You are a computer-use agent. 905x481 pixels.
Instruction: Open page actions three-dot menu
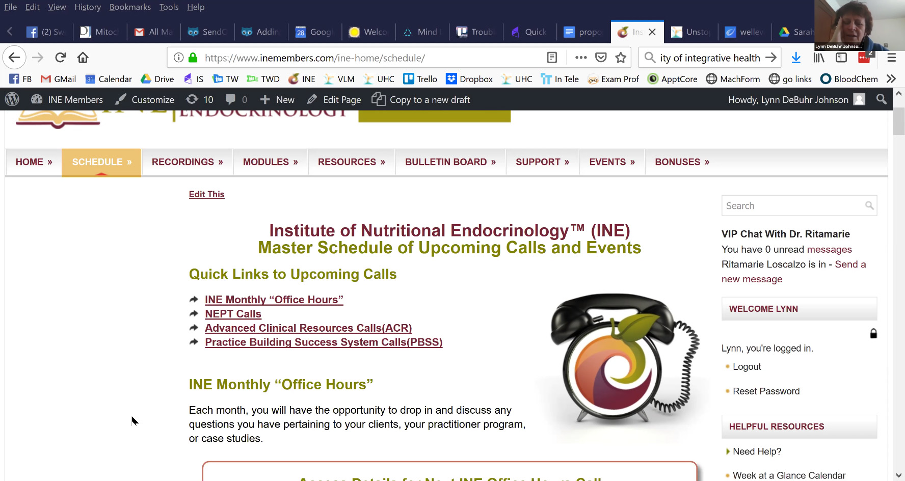(x=581, y=58)
